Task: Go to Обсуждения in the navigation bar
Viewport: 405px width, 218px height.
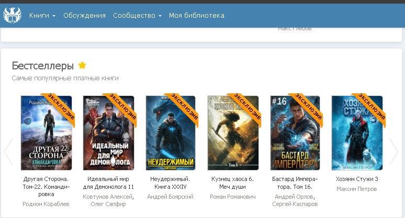Action: (x=84, y=16)
